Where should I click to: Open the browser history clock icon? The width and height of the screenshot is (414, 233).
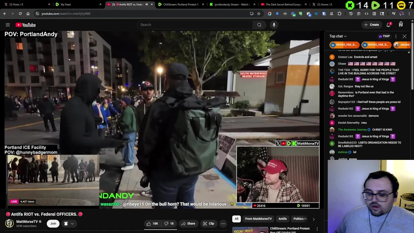[351, 14]
